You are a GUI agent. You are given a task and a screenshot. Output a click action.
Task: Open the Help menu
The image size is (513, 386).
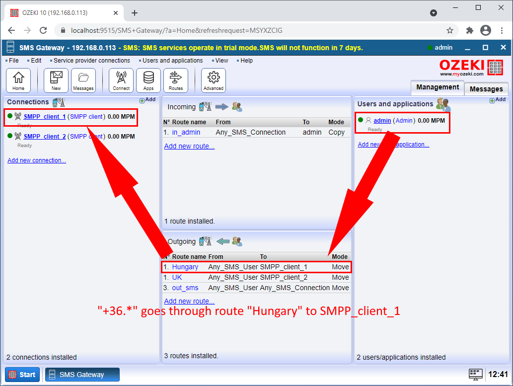click(x=246, y=61)
